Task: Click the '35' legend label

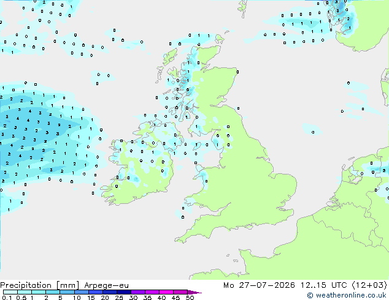Action: [x=147, y=298]
